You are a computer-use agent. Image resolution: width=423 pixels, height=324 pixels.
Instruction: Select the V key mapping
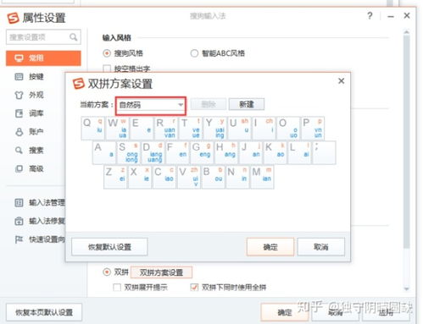pyautogui.click(x=189, y=177)
